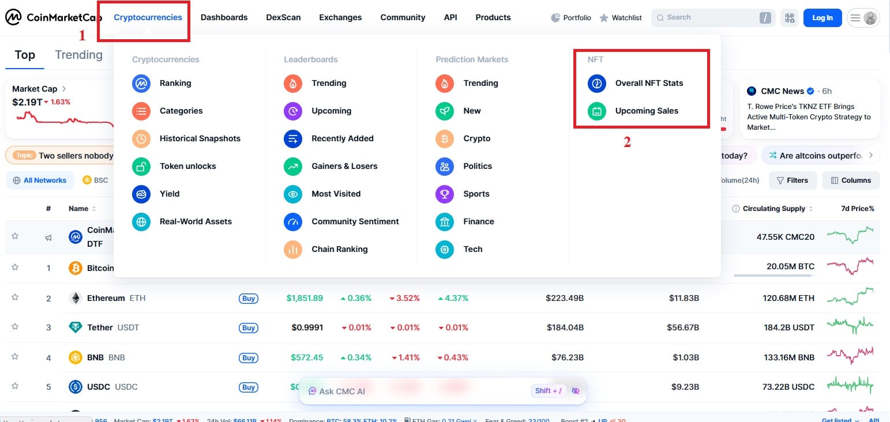
Task: Open the QR code icon beside Log In
Action: pos(790,18)
